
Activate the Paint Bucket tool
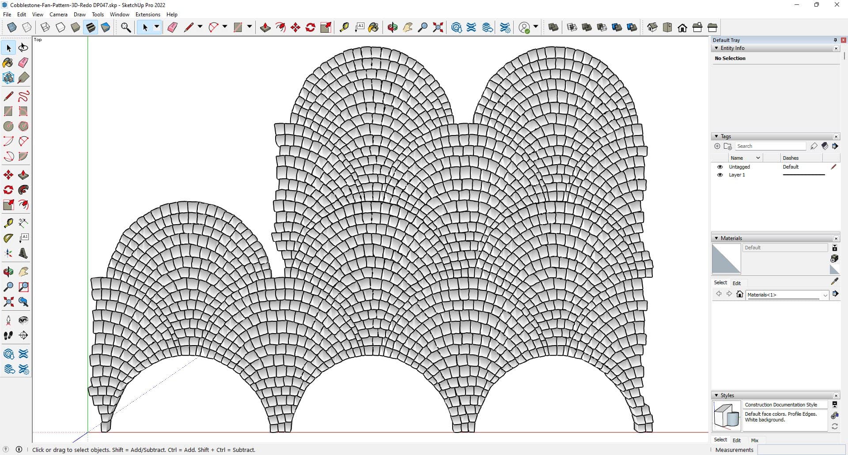(8, 63)
